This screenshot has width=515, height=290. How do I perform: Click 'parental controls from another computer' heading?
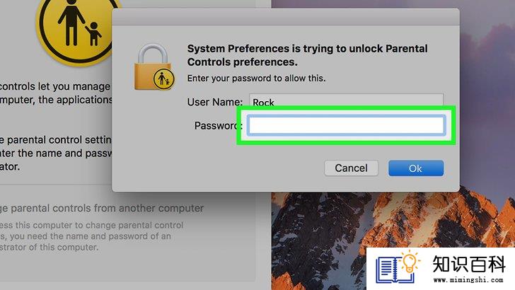point(102,208)
